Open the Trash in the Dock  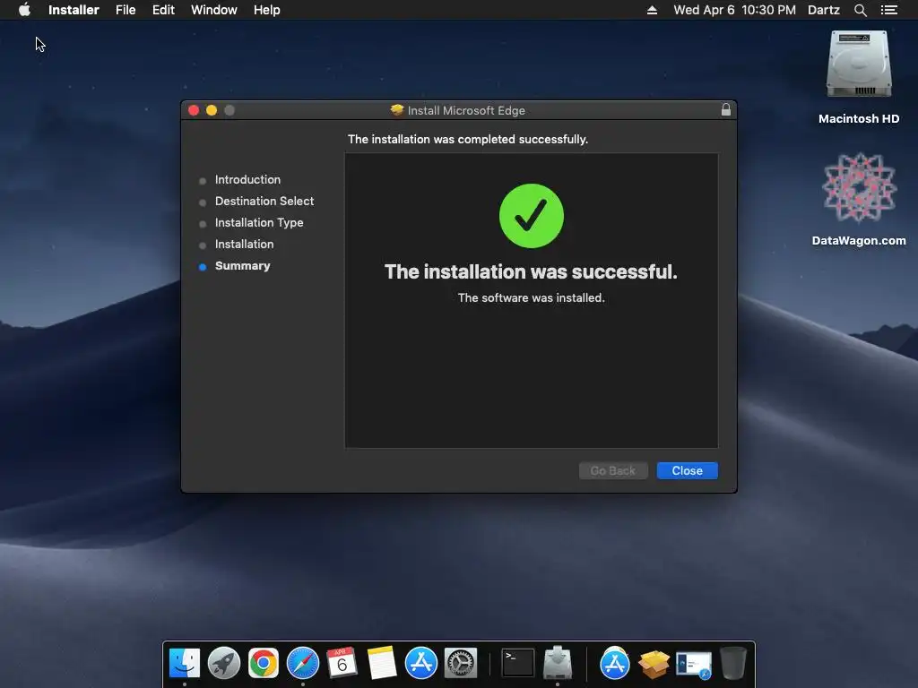733,663
